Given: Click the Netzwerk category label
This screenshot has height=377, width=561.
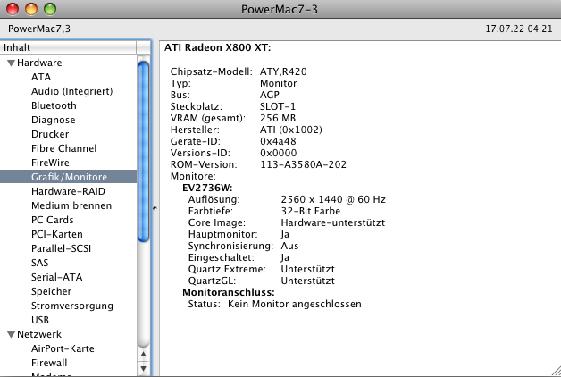Looking at the screenshot, I should [x=39, y=334].
